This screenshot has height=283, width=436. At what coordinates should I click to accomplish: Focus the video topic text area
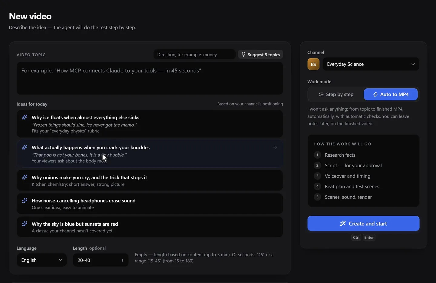coord(150,78)
